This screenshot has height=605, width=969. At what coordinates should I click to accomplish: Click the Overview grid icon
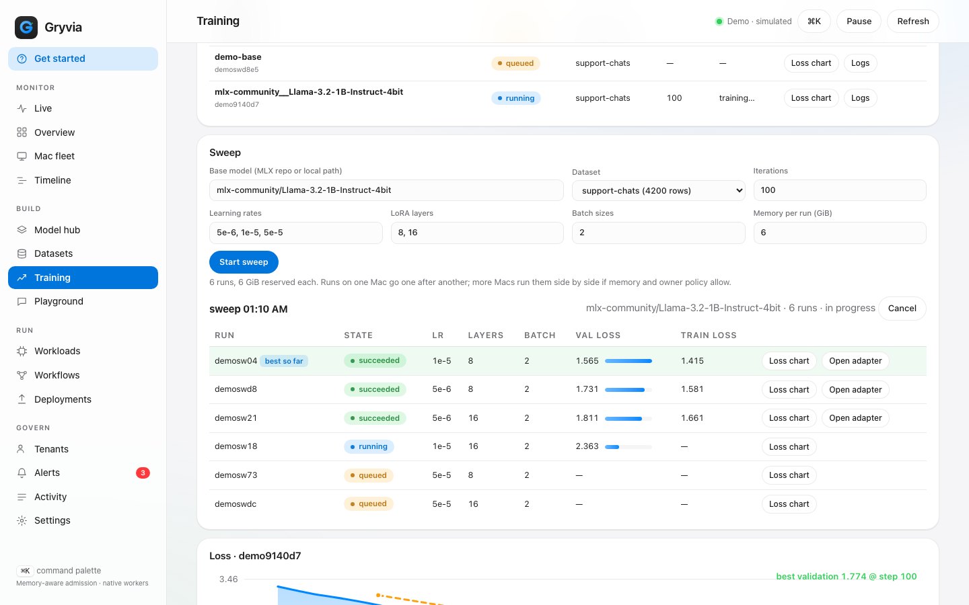point(22,132)
